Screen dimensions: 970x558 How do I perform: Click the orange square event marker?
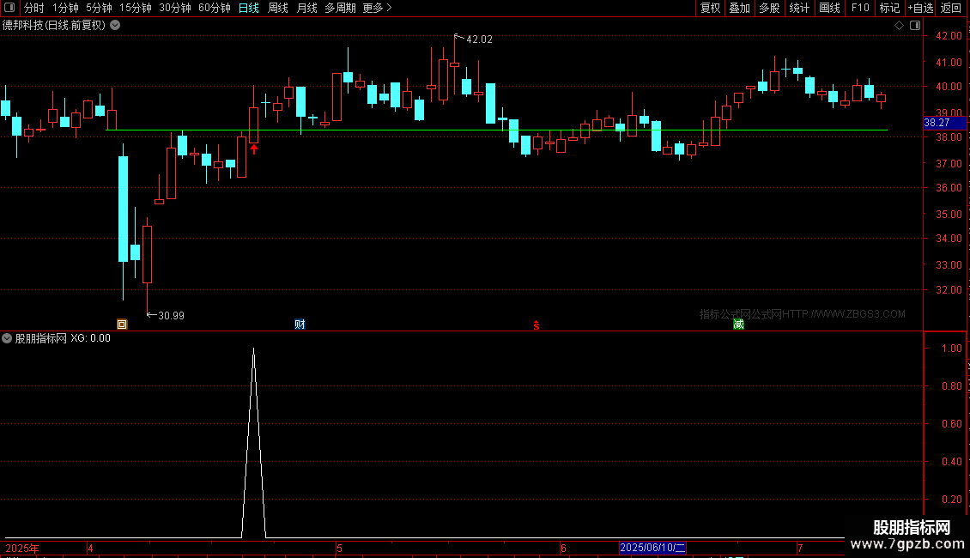coord(122,324)
